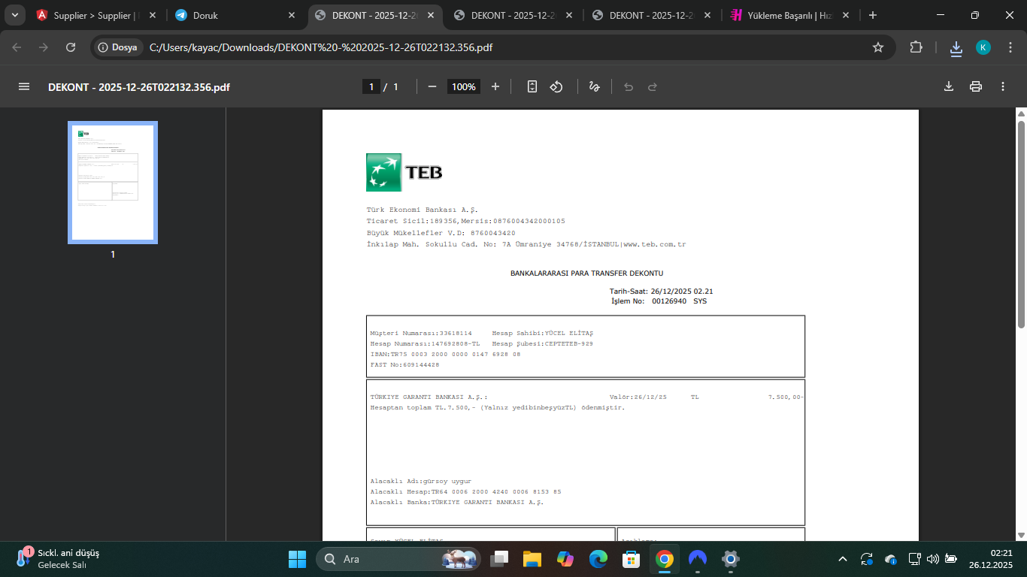Open Task View from taskbar
1027x577 pixels.
[499, 559]
